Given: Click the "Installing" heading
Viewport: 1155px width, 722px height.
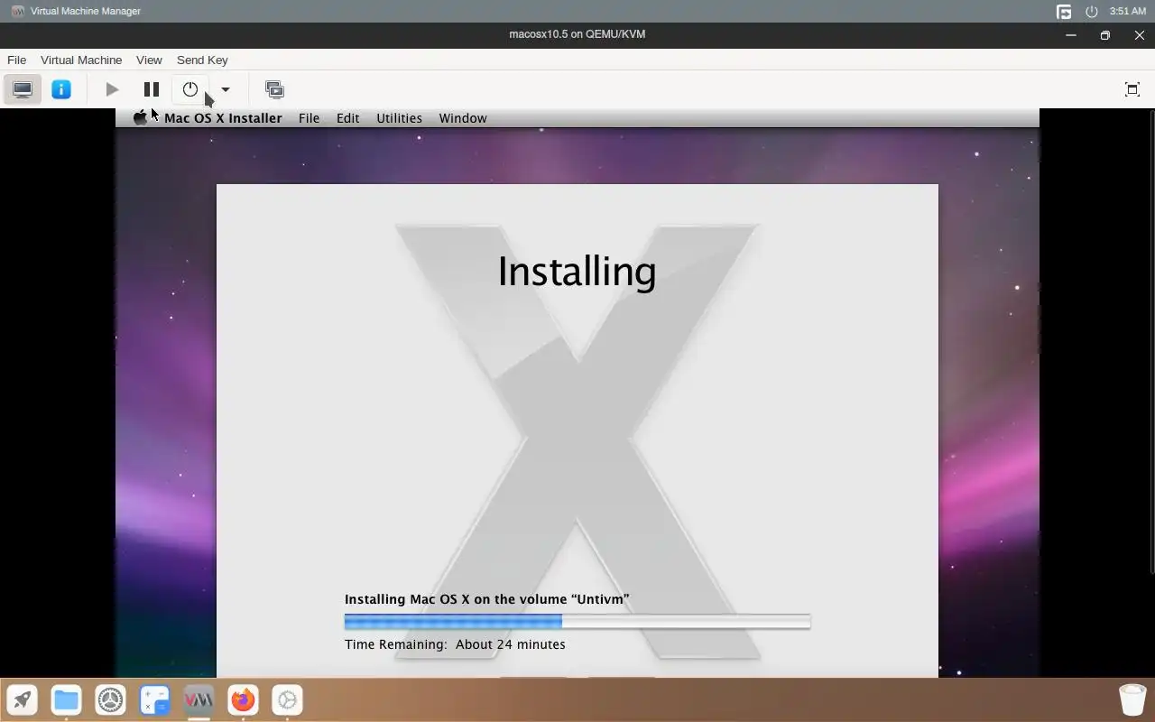Looking at the screenshot, I should [x=577, y=272].
